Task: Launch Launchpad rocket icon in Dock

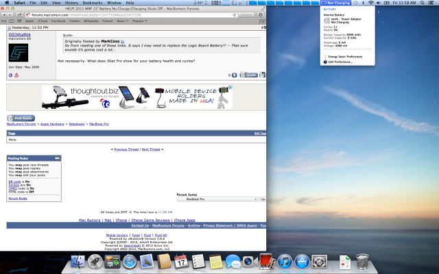Action: pyautogui.click(x=95, y=262)
